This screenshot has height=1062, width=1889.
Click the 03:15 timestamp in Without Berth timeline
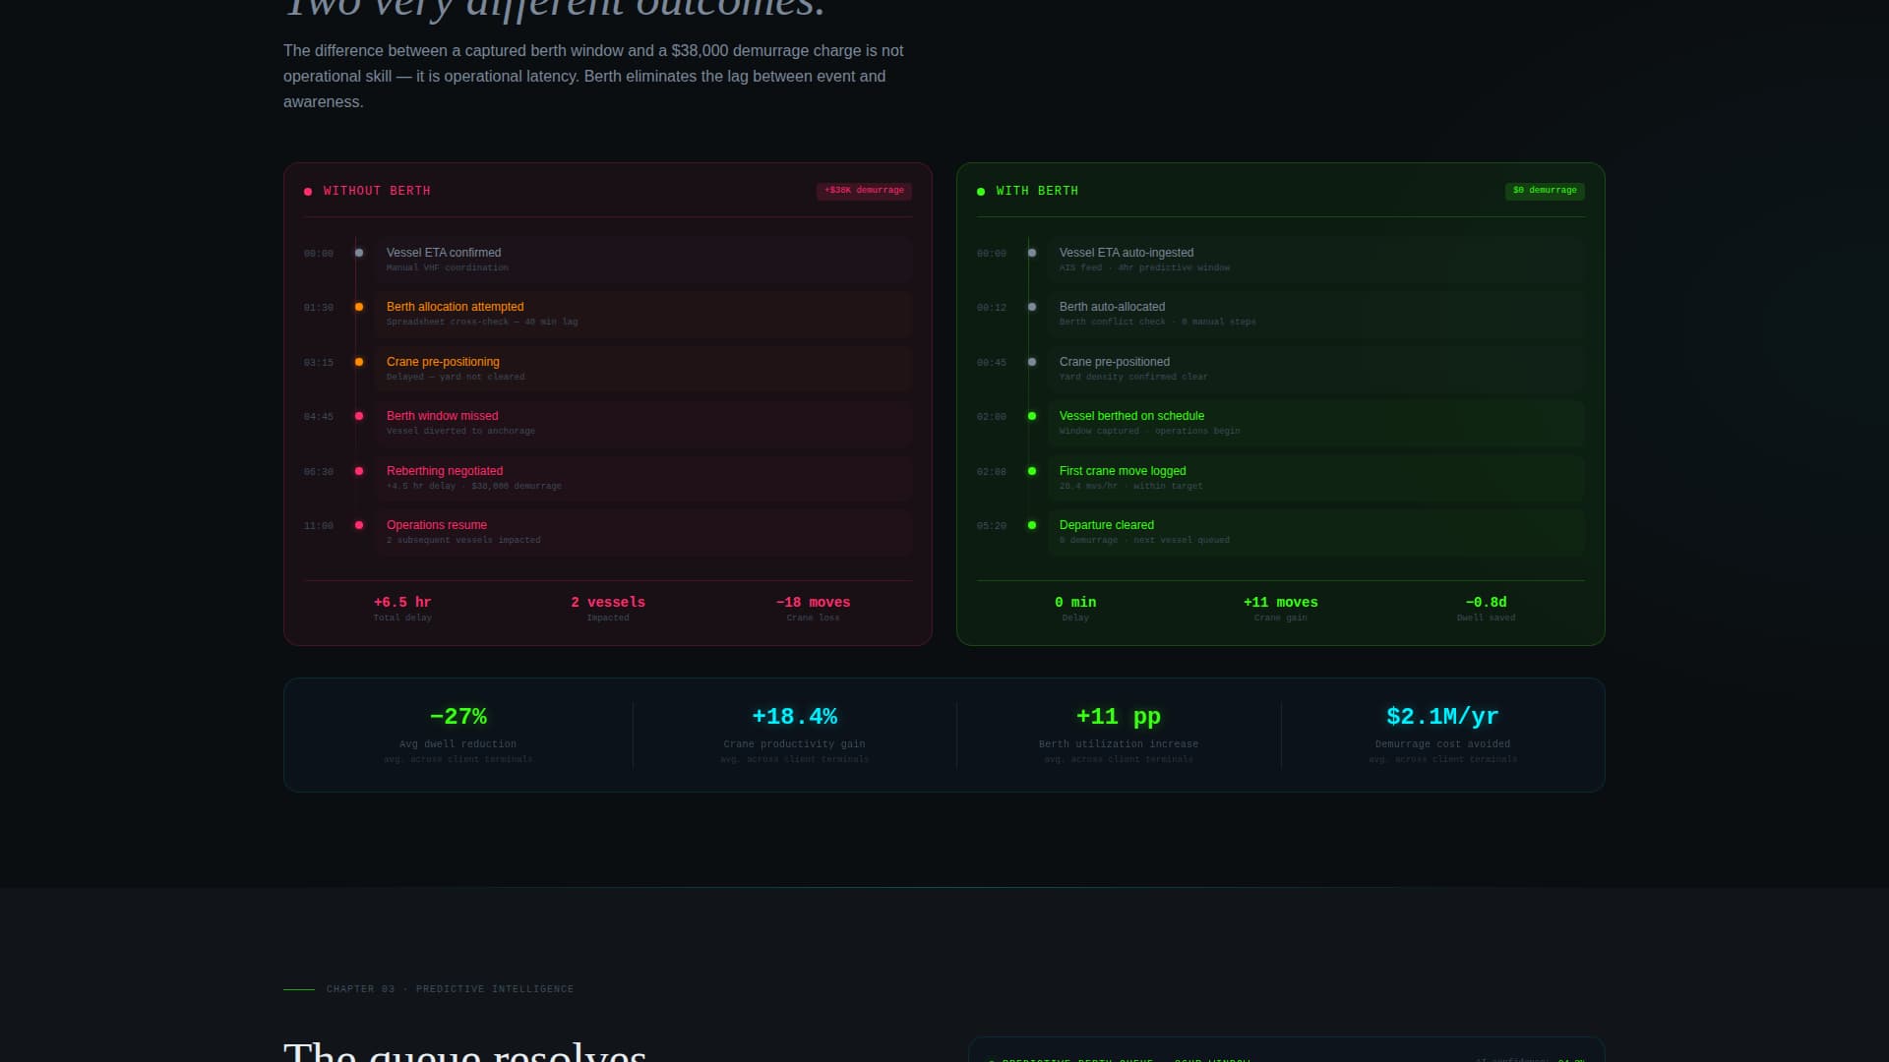[x=319, y=363]
